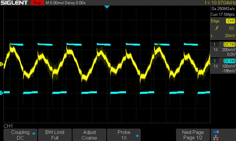Select the channel 1 number box

click(214, 44)
